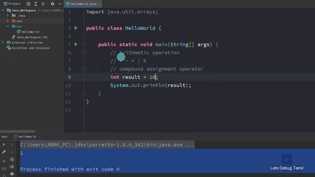Run HelloWorld class from line 3 gutter
Screen dimensions: 315x177
[76, 28]
